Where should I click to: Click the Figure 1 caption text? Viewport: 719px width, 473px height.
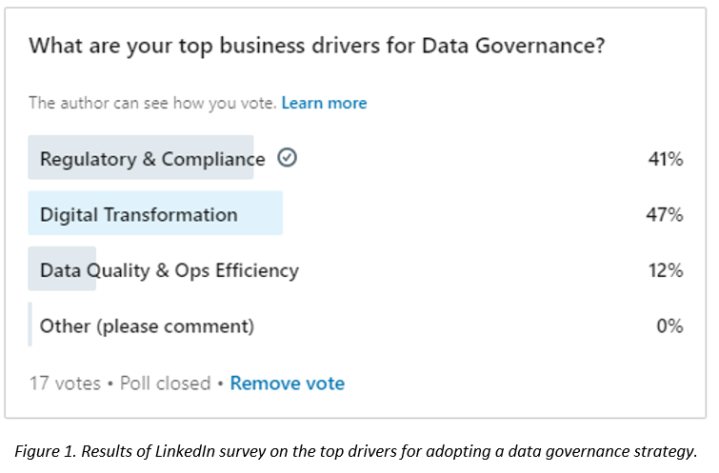356,451
